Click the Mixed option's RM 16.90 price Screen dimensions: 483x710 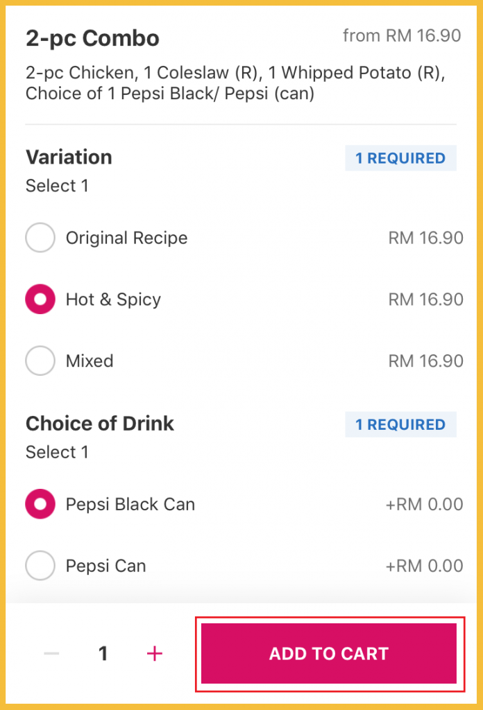(x=425, y=361)
